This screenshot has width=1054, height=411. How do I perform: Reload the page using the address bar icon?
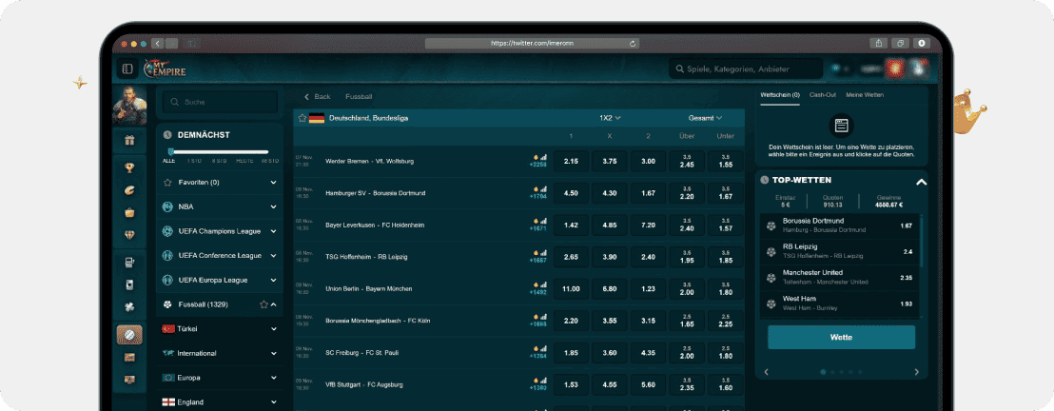coord(633,43)
